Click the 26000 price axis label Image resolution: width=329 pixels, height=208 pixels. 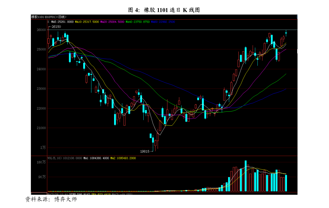point(41,30)
